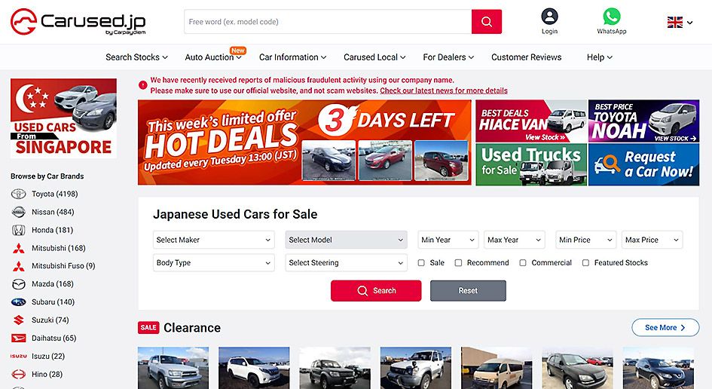Viewport: 712px width, 389px height.
Task: Open the Search Stocks menu
Action: point(136,57)
